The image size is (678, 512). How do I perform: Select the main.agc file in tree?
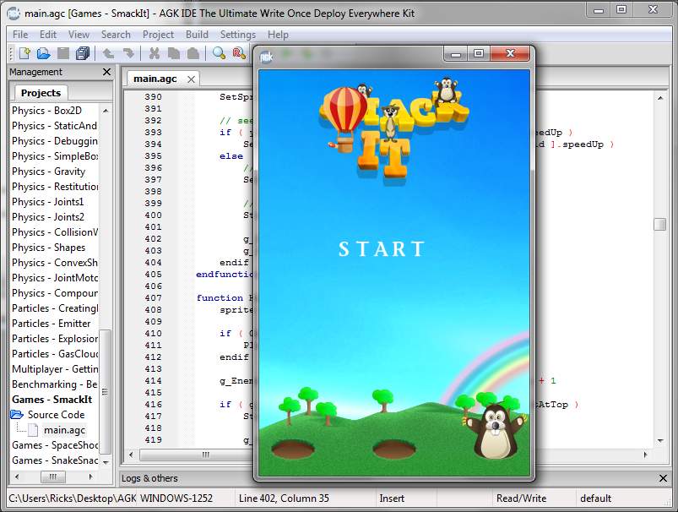click(64, 430)
